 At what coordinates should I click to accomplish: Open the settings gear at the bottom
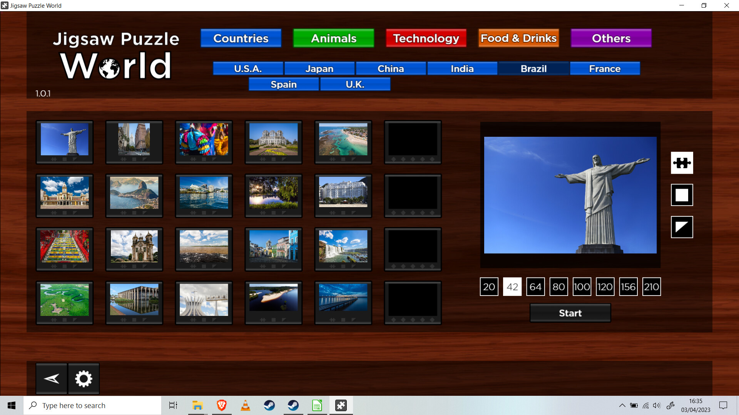pos(84,378)
